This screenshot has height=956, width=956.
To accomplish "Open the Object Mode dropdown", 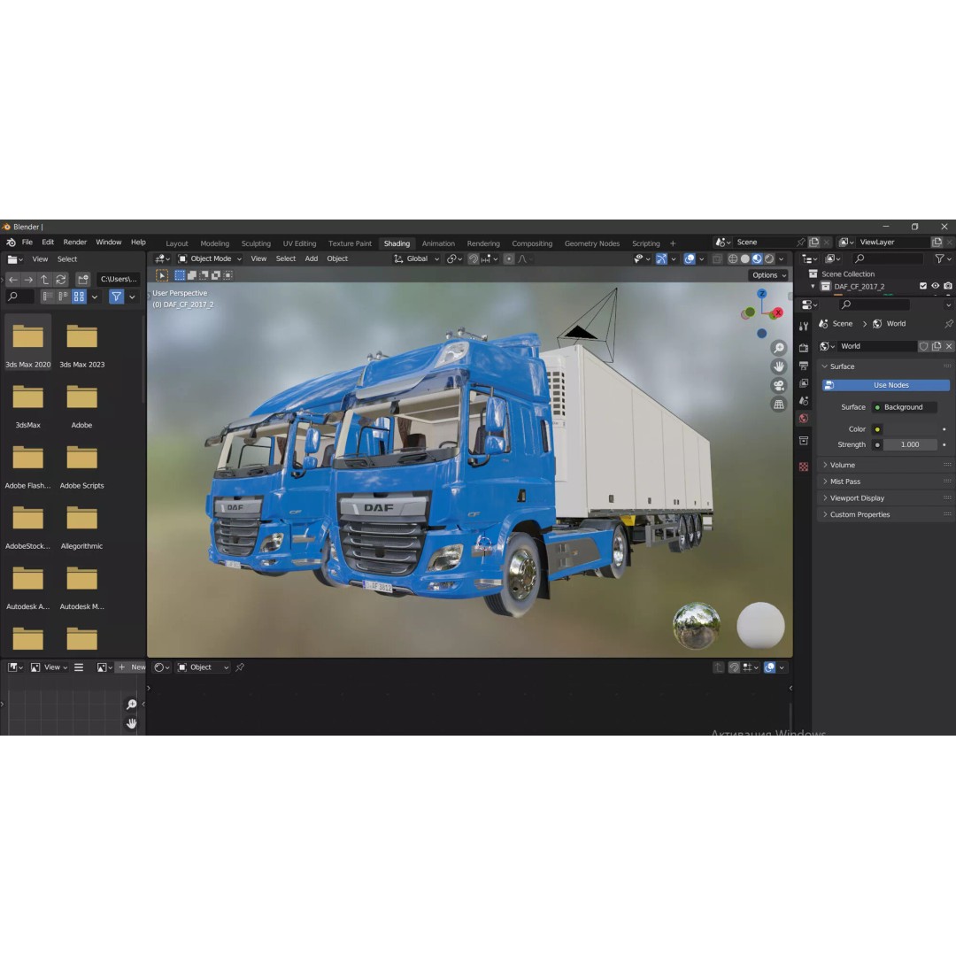I will click(x=210, y=258).
